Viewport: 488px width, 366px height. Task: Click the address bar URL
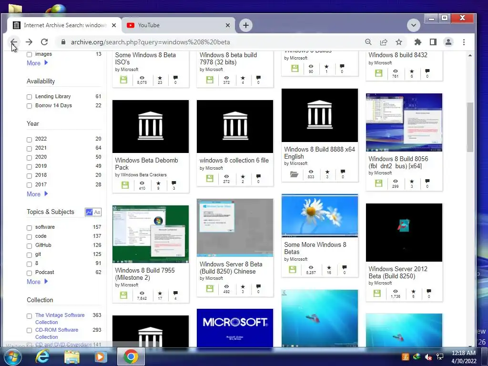coord(150,42)
